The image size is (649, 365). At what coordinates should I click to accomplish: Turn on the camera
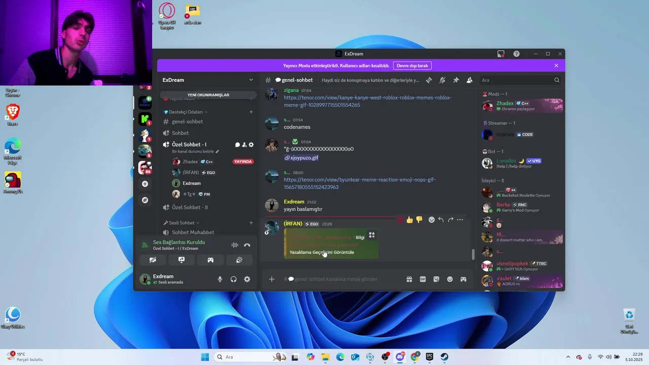153,260
